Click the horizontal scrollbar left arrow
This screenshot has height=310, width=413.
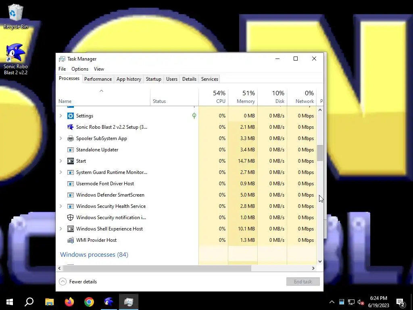59,268
